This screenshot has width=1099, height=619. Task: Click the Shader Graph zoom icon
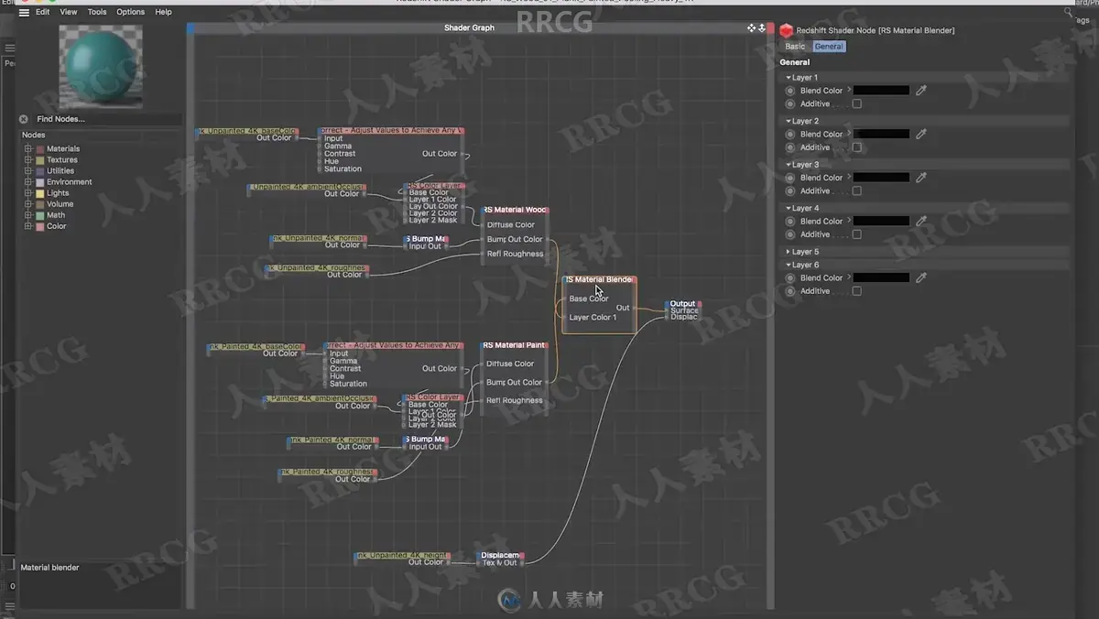coord(762,27)
